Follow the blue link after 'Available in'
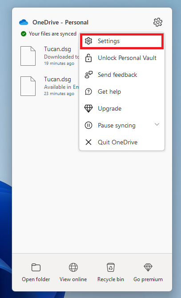This screenshot has width=181, height=298. pyautogui.click(x=76, y=87)
